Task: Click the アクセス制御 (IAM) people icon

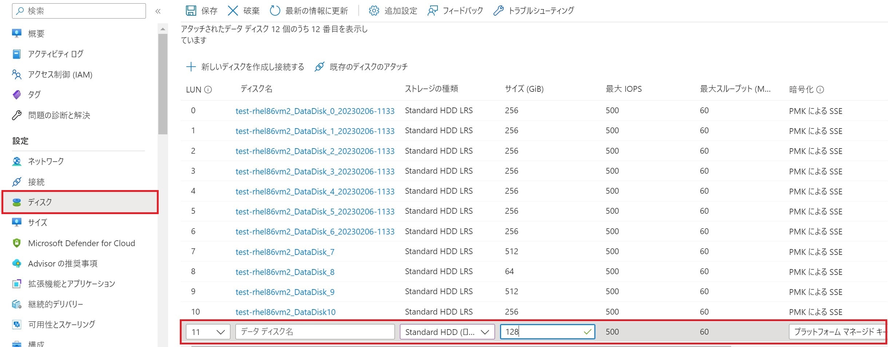Action: (x=17, y=74)
